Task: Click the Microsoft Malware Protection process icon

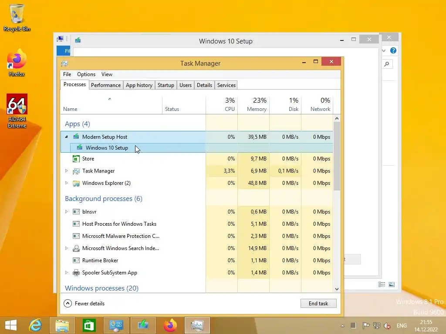Action: tap(76, 236)
